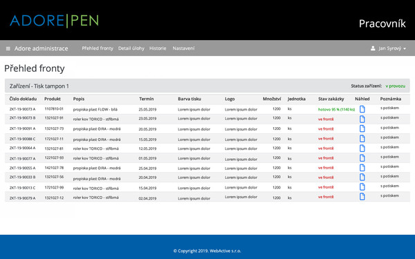The width and height of the screenshot is (415, 259).
Task: Click the status hotovo 95 % (1140 ks)
Action: [336, 109]
